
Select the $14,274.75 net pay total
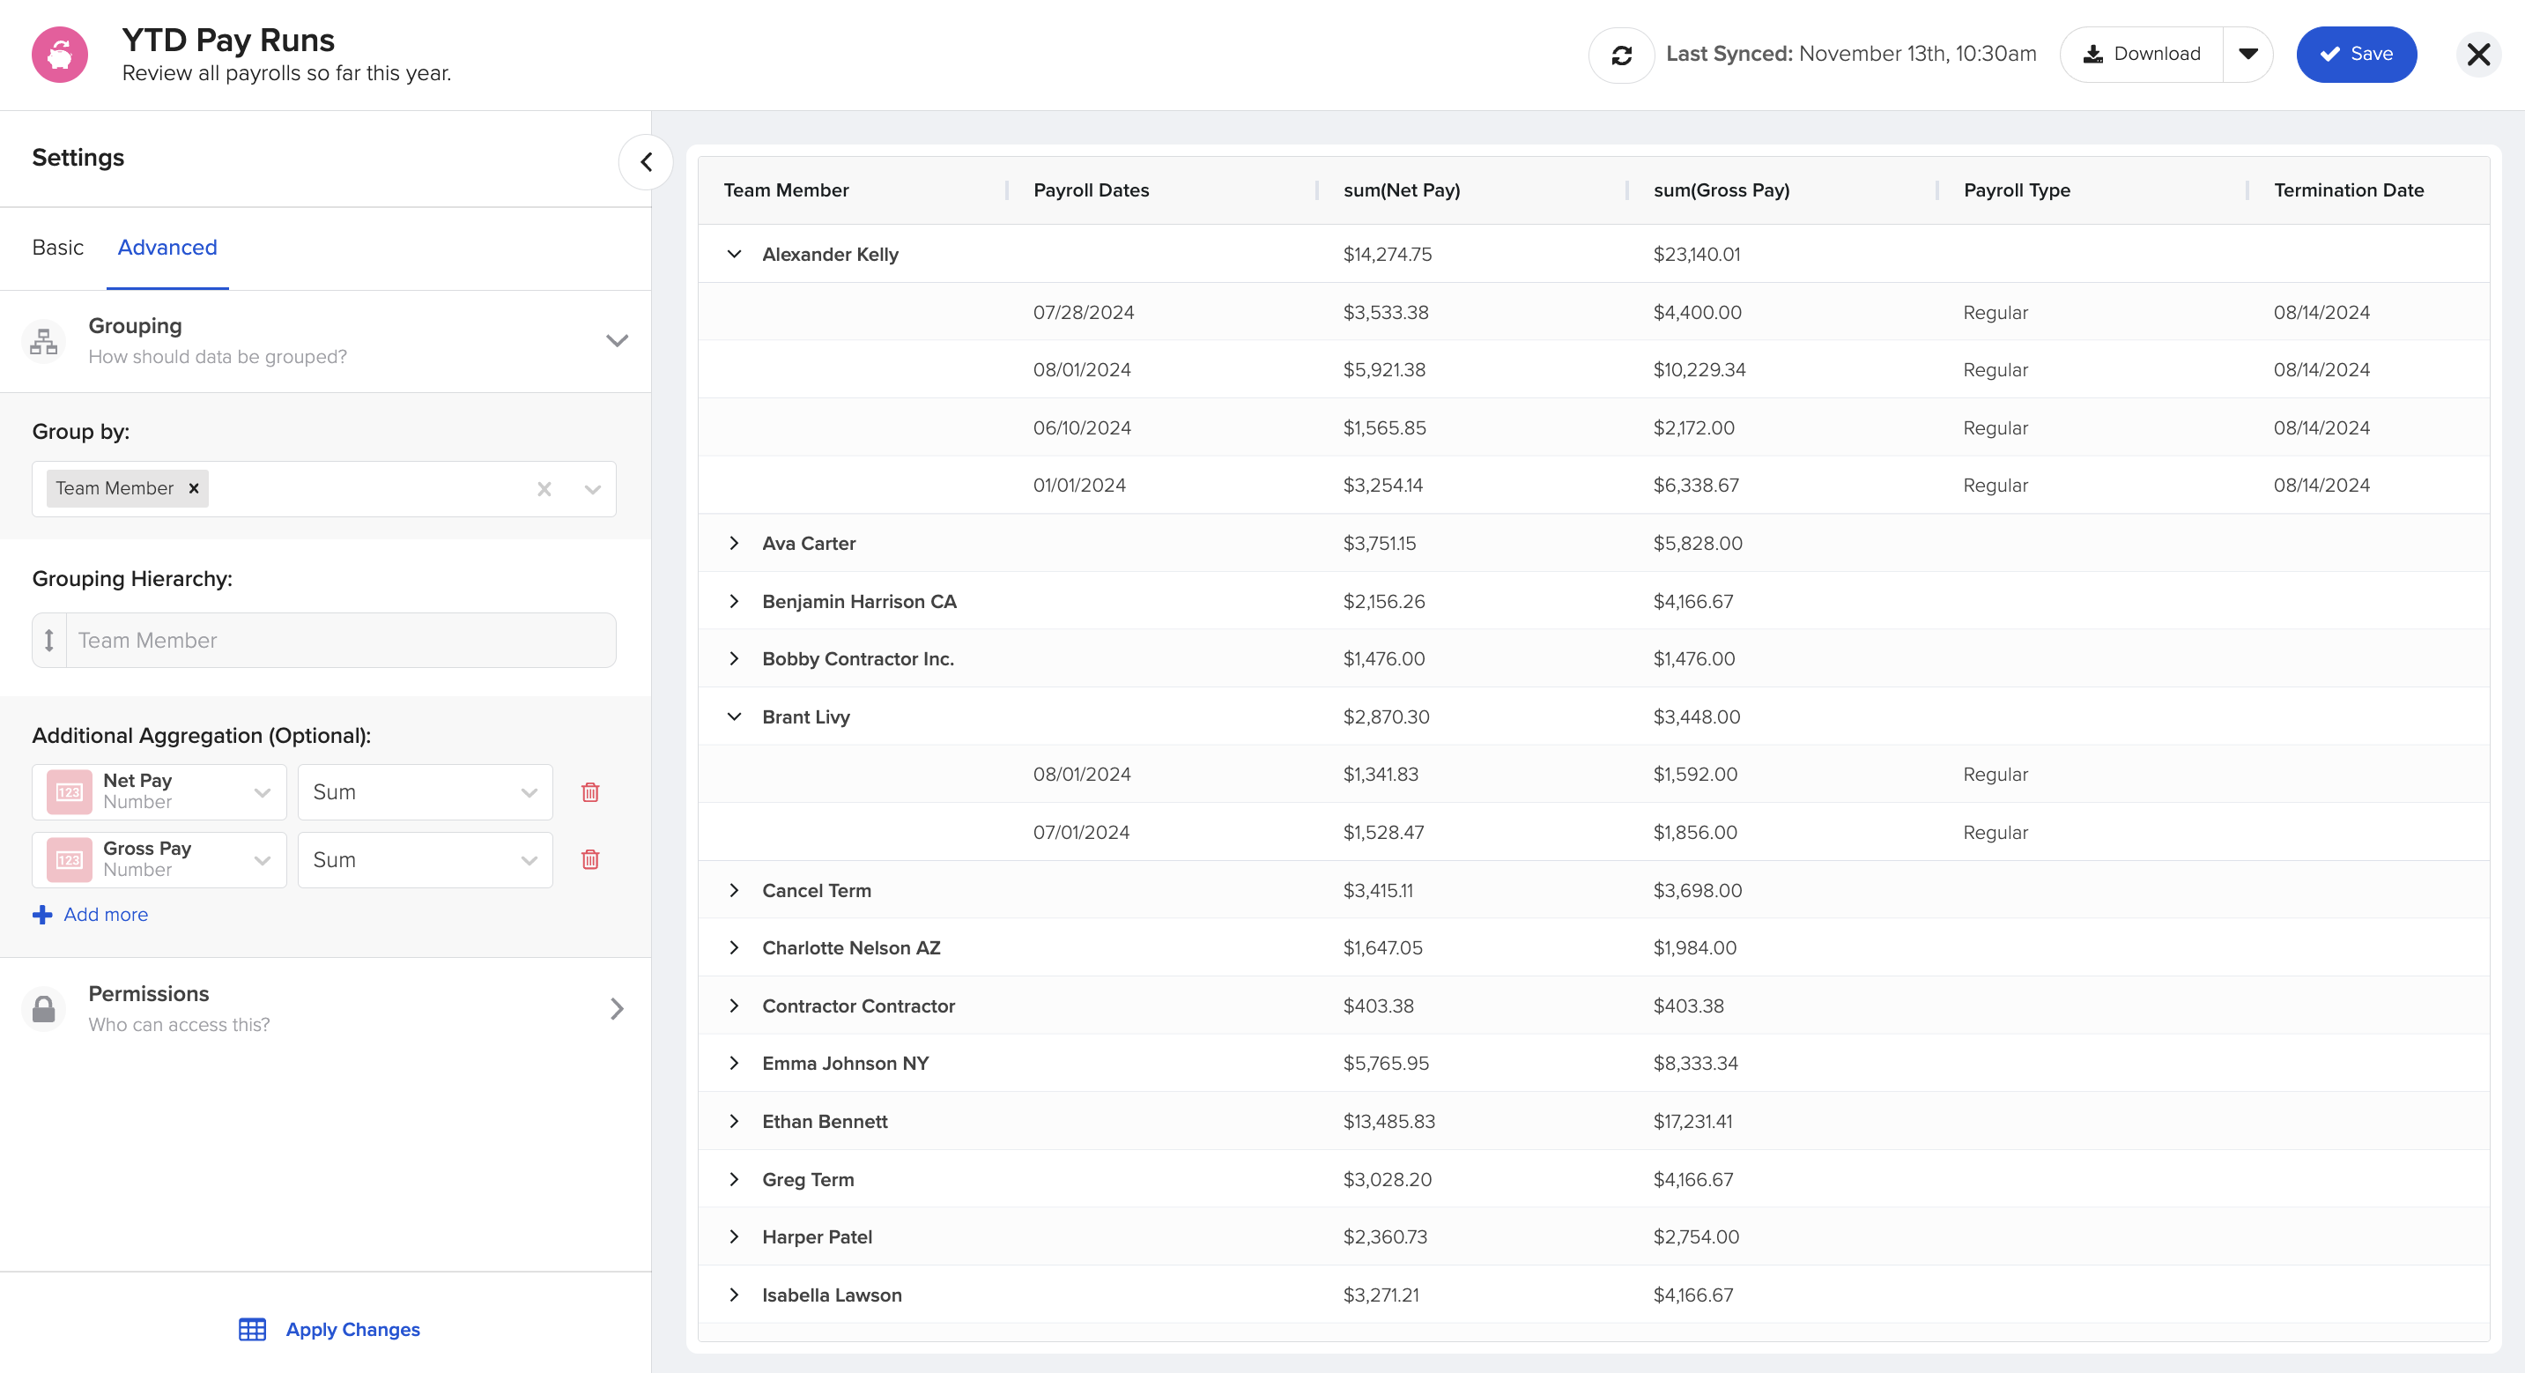point(1387,254)
